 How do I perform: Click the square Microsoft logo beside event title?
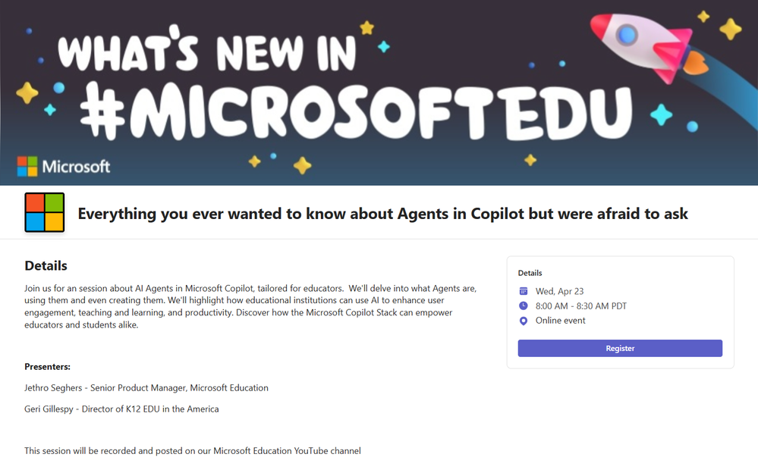pos(45,212)
